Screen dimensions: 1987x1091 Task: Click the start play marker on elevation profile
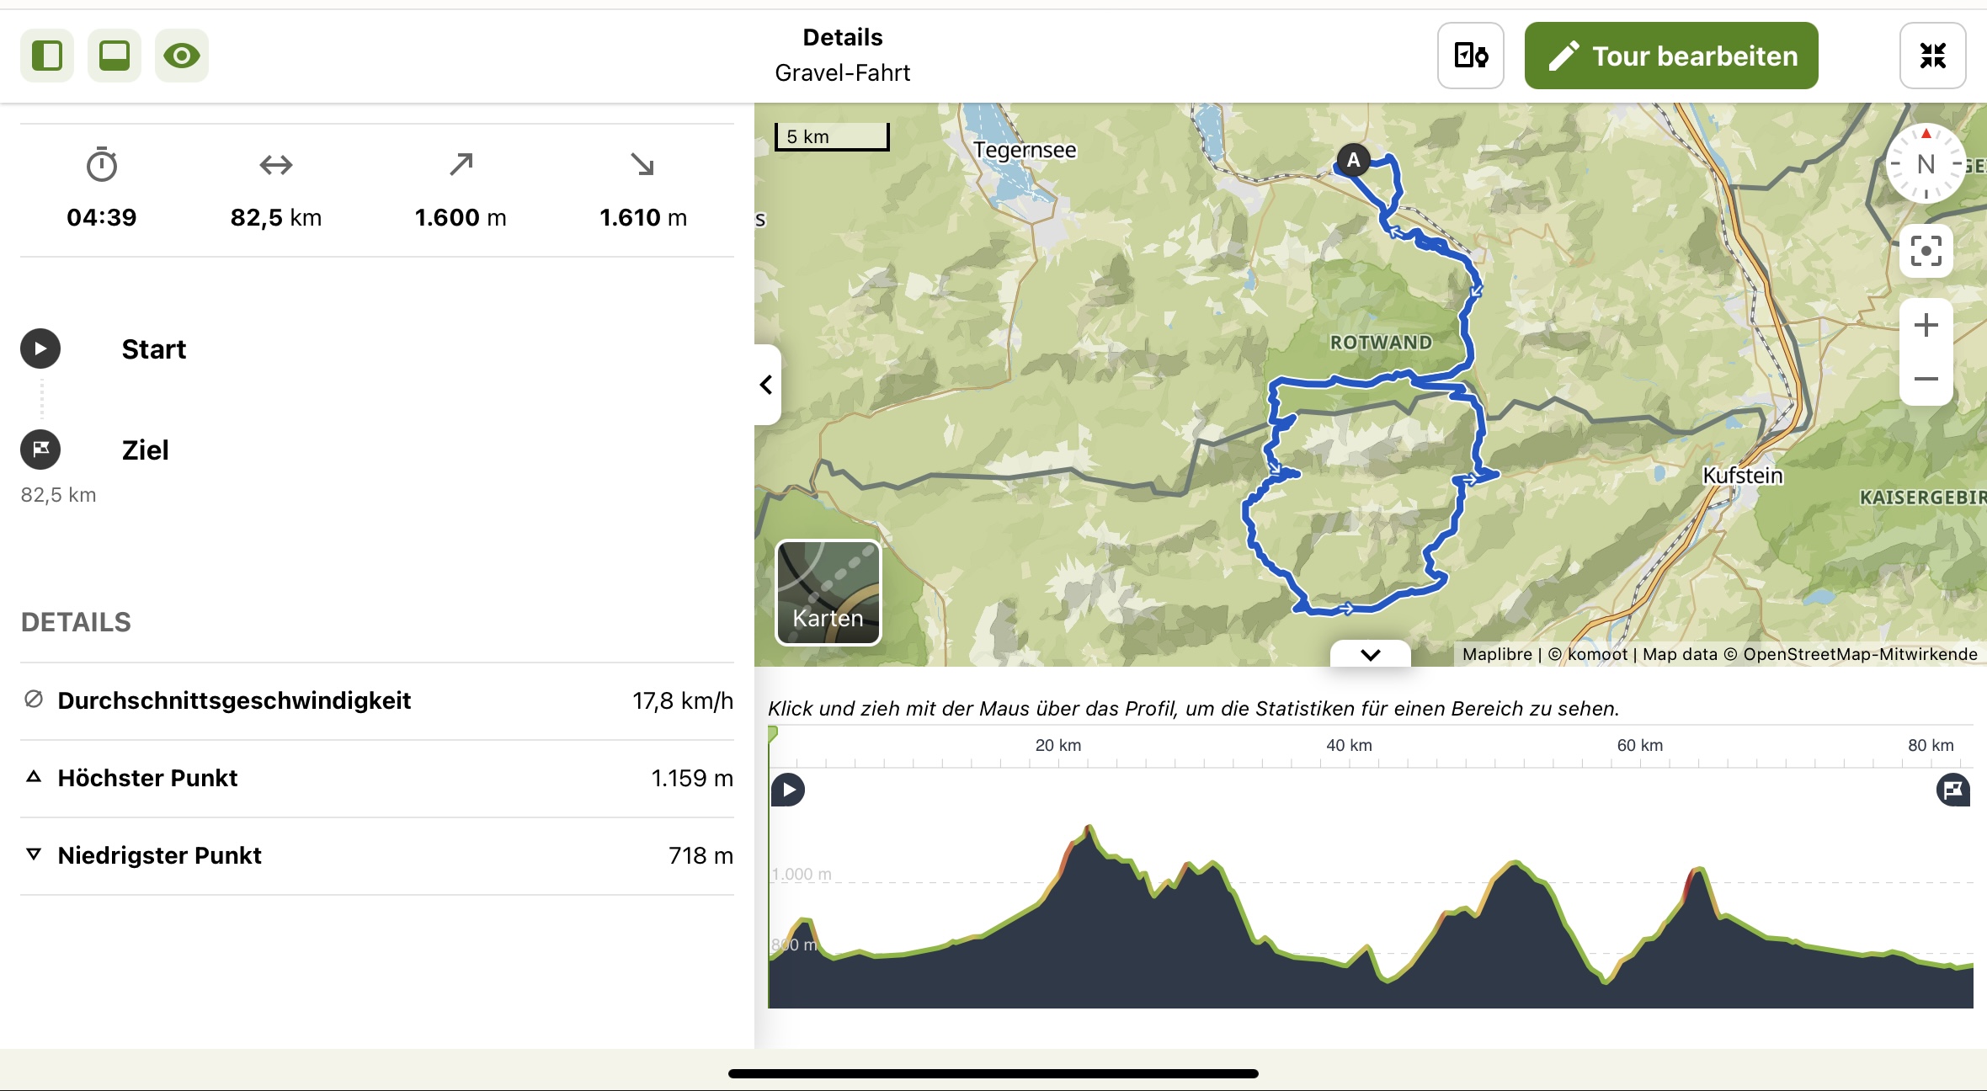click(x=788, y=790)
